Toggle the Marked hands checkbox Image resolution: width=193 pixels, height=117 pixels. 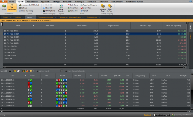point(37,71)
